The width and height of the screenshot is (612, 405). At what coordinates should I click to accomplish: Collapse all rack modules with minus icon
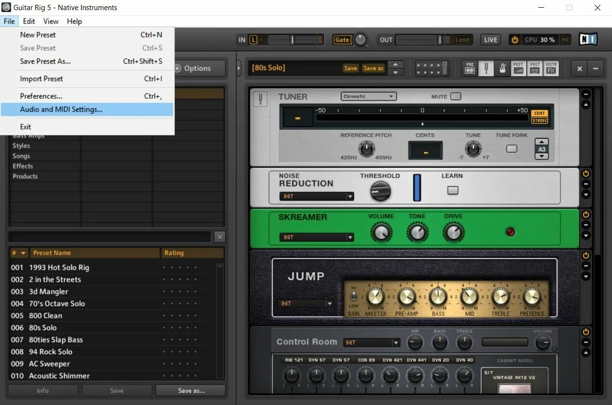pyautogui.click(x=595, y=68)
